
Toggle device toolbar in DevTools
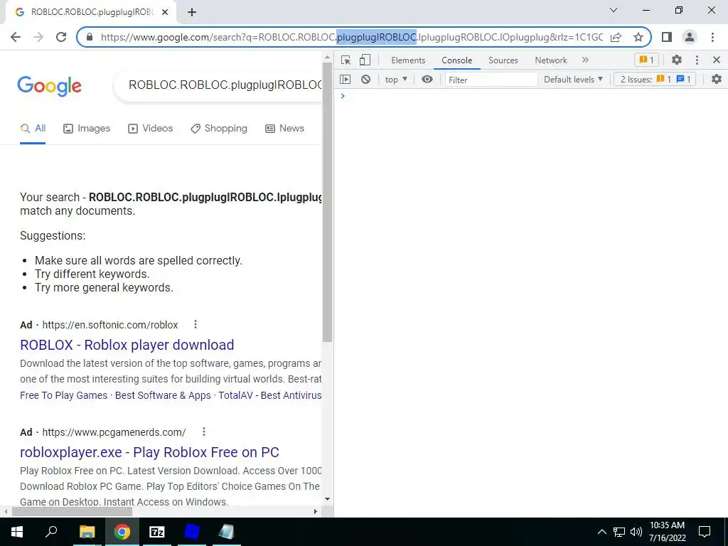coord(365,60)
